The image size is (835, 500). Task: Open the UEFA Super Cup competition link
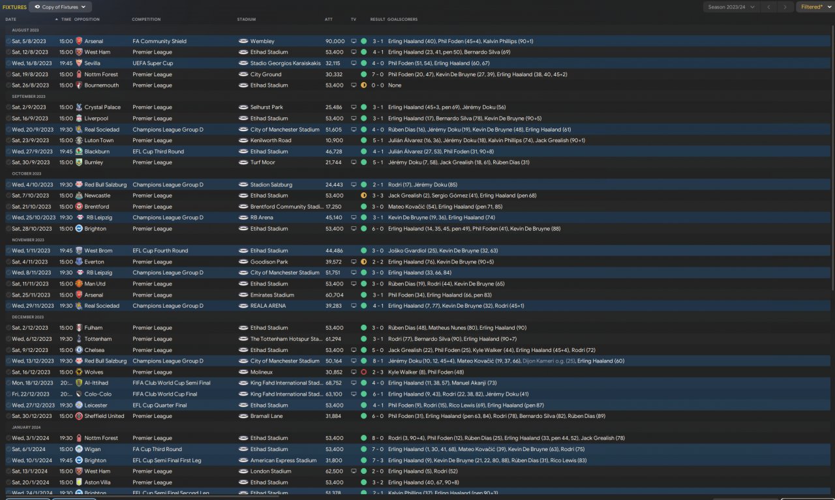pos(153,63)
